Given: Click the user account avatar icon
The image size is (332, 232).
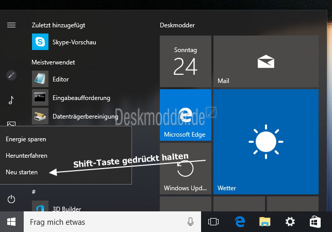Looking at the screenshot, I should [11, 75].
